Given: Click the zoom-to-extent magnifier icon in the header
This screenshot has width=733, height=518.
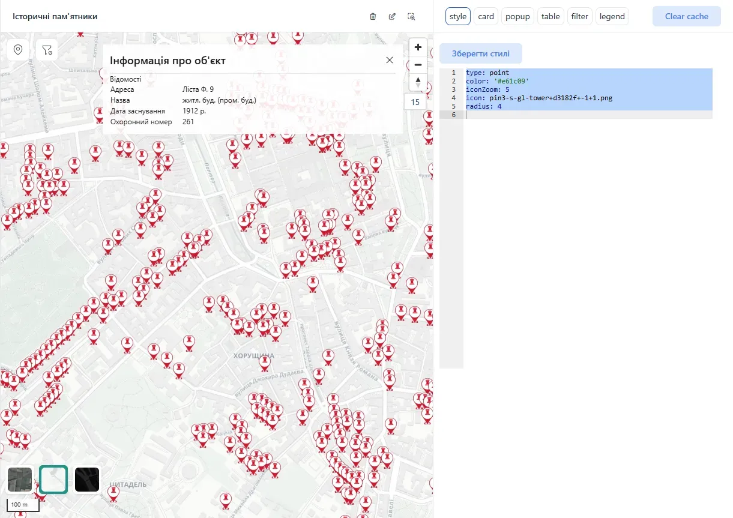Looking at the screenshot, I should pos(411,16).
